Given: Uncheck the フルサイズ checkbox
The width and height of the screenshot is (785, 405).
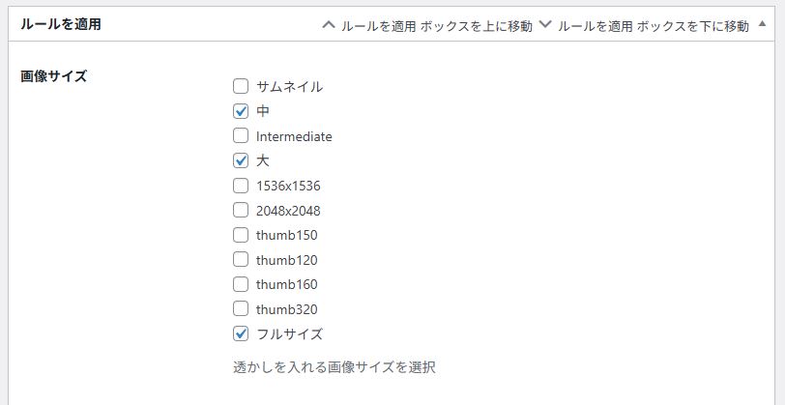Looking at the screenshot, I should (241, 334).
